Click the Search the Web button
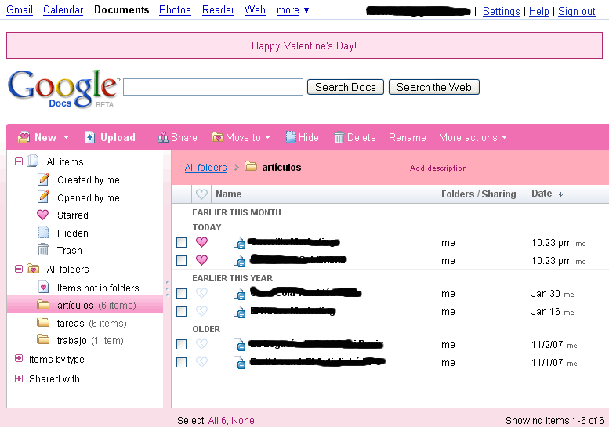609x427 pixels. pos(434,87)
